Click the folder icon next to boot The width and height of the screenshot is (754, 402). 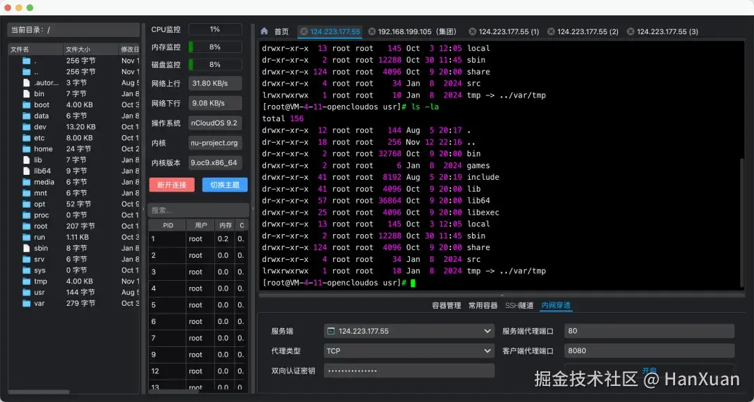point(25,105)
